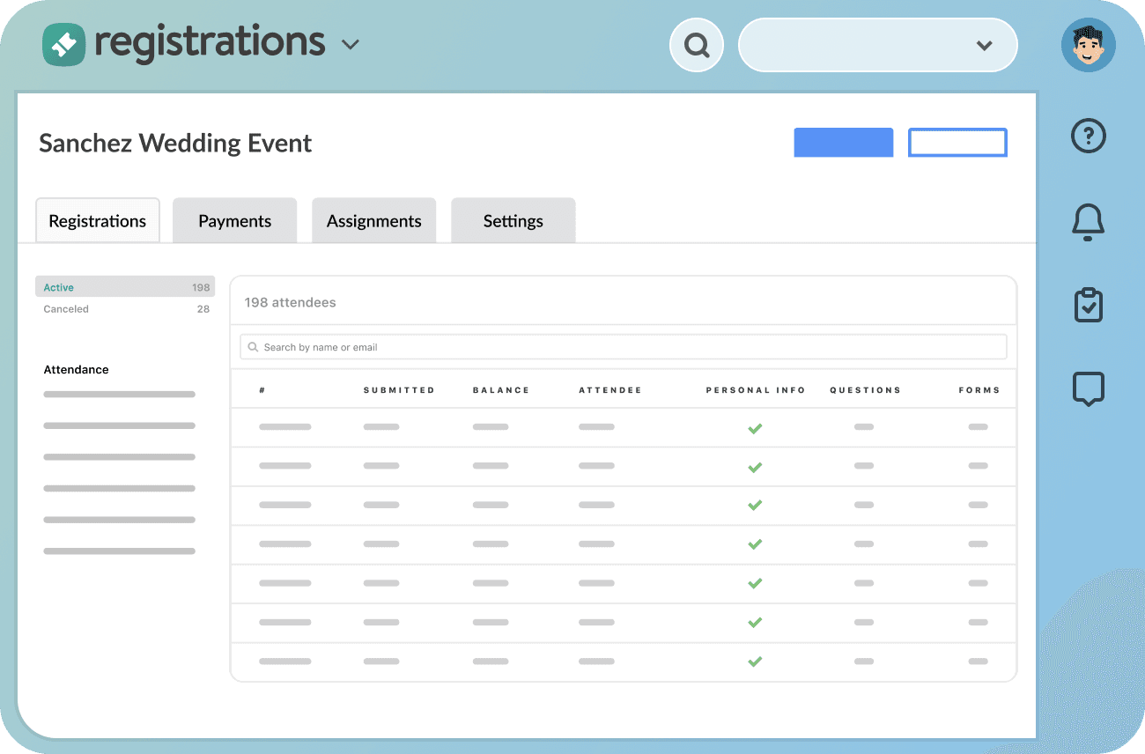Toggle the Personal Info checkmark on the fourth row

tap(755, 544)
